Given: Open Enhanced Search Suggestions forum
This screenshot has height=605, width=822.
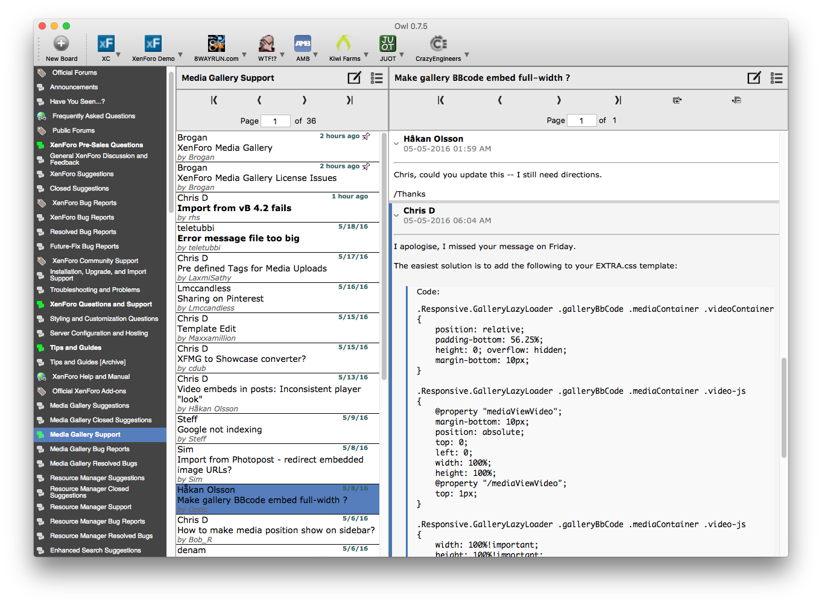Looking at the screenshot, I should [95, 550].
